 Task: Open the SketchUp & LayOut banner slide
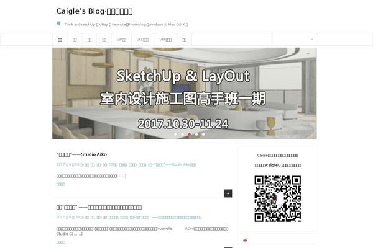coord(185,93)
